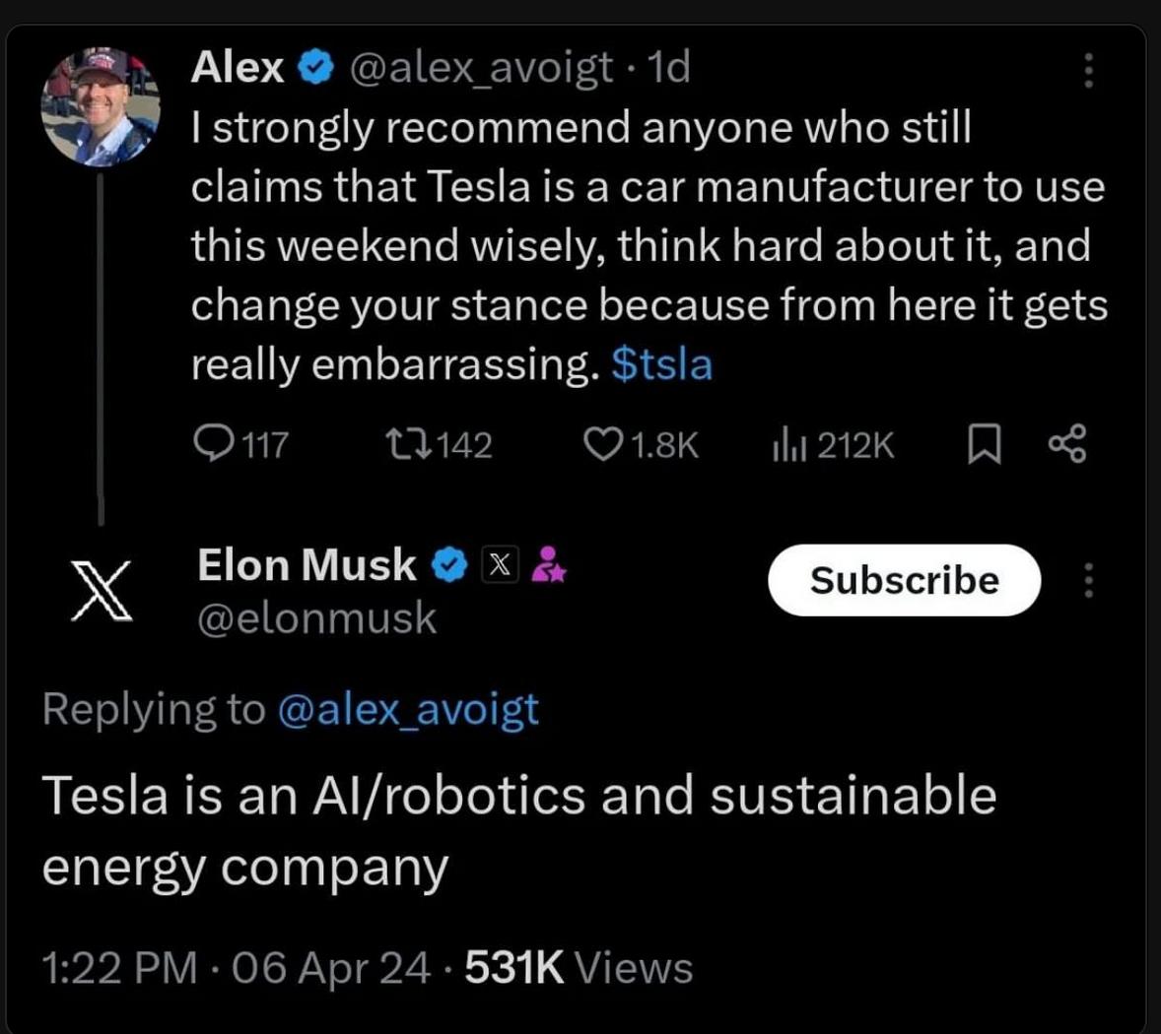
Task: Open the three-dot menu on Alex's tweet
Action: [1088, 70]
